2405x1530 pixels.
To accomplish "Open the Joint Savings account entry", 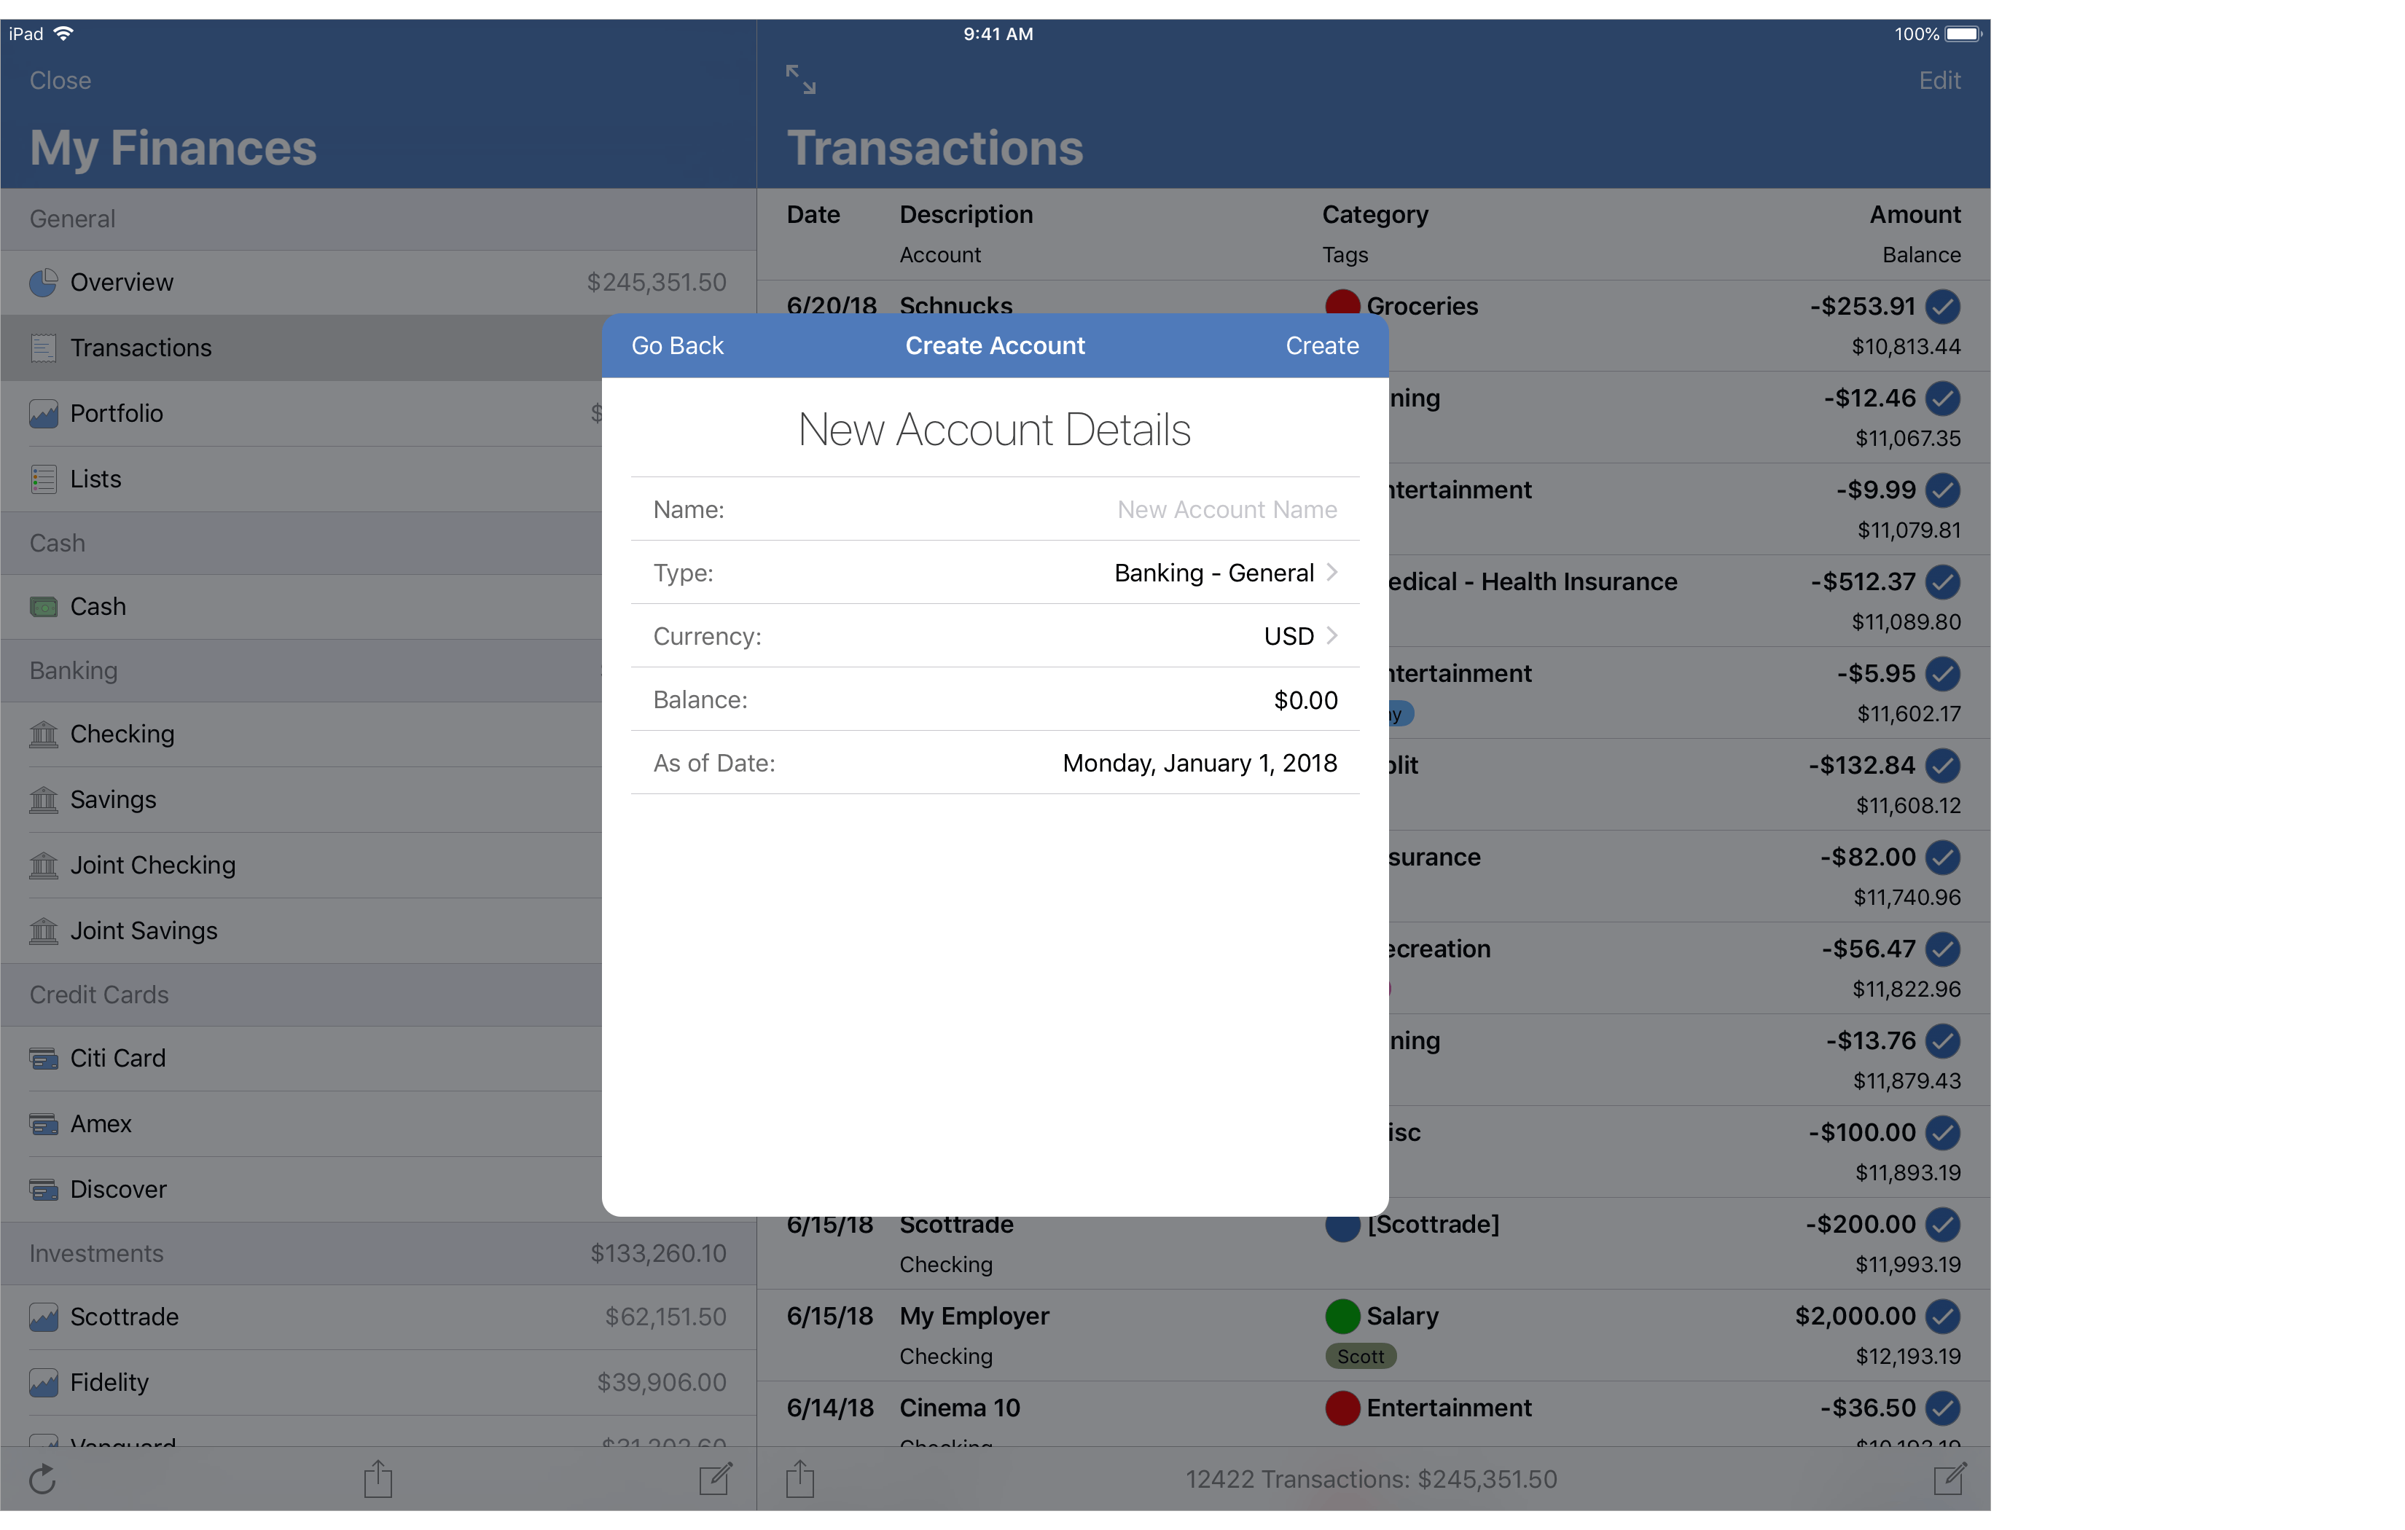I will (144, 931).
